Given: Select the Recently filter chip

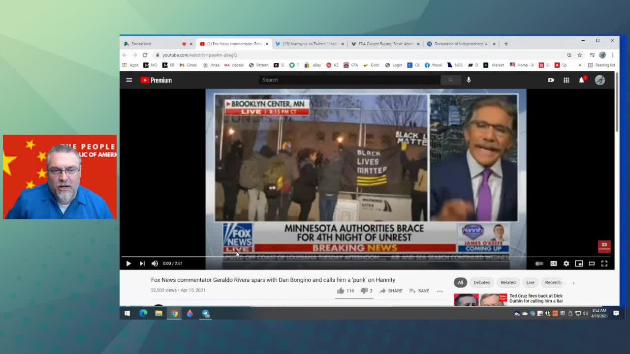Looking at the screenshot, I should pyautogui.click(x=553, y=282).
